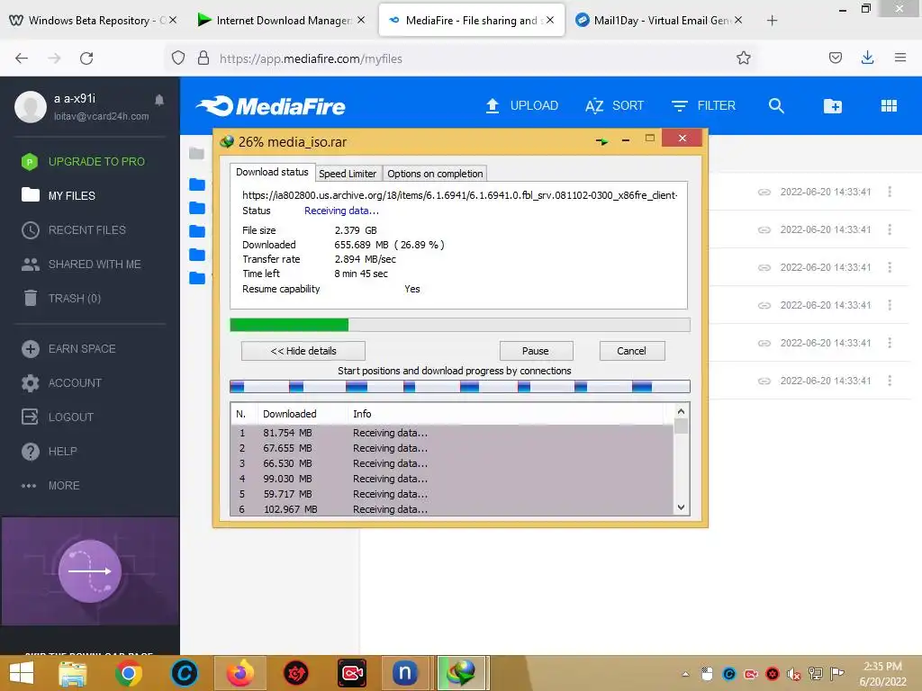922x691 pixels.
Task: Cancel the media_iso.rar download
Action: [x=632, y=351]
